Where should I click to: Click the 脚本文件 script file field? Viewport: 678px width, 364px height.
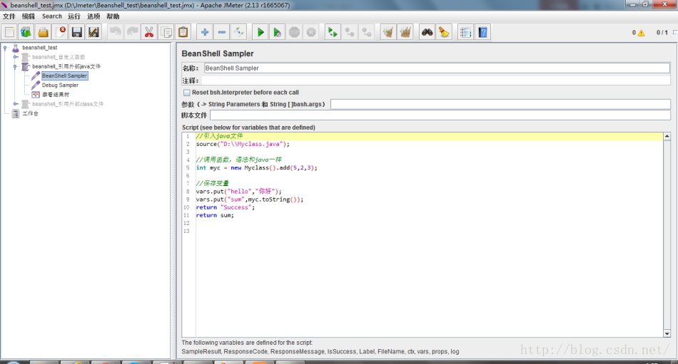pyautogui.click(x=440, y=115)
